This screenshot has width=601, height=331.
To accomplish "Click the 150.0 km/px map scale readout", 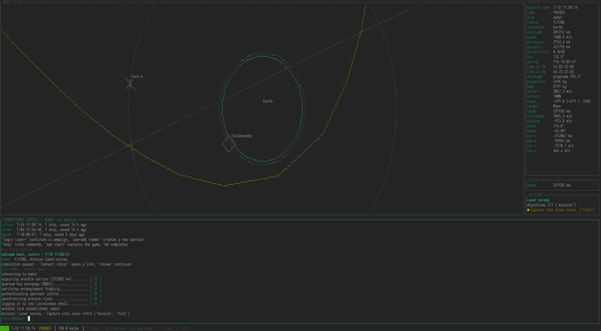I will 69,328.
